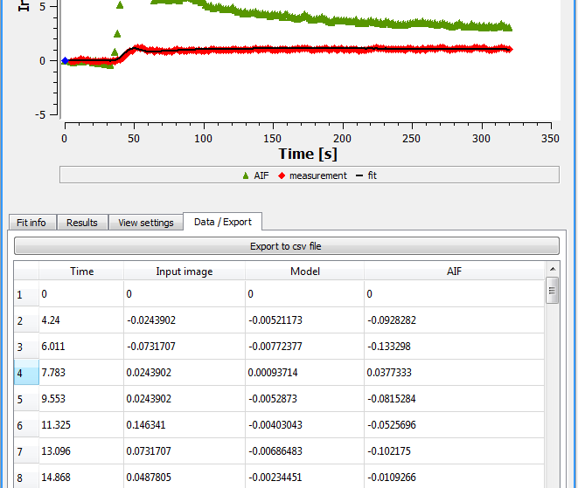The height and width of the screenshot is (488, 578).
Task: Click the table scrollbar up arrow
Action: (553, 270)
